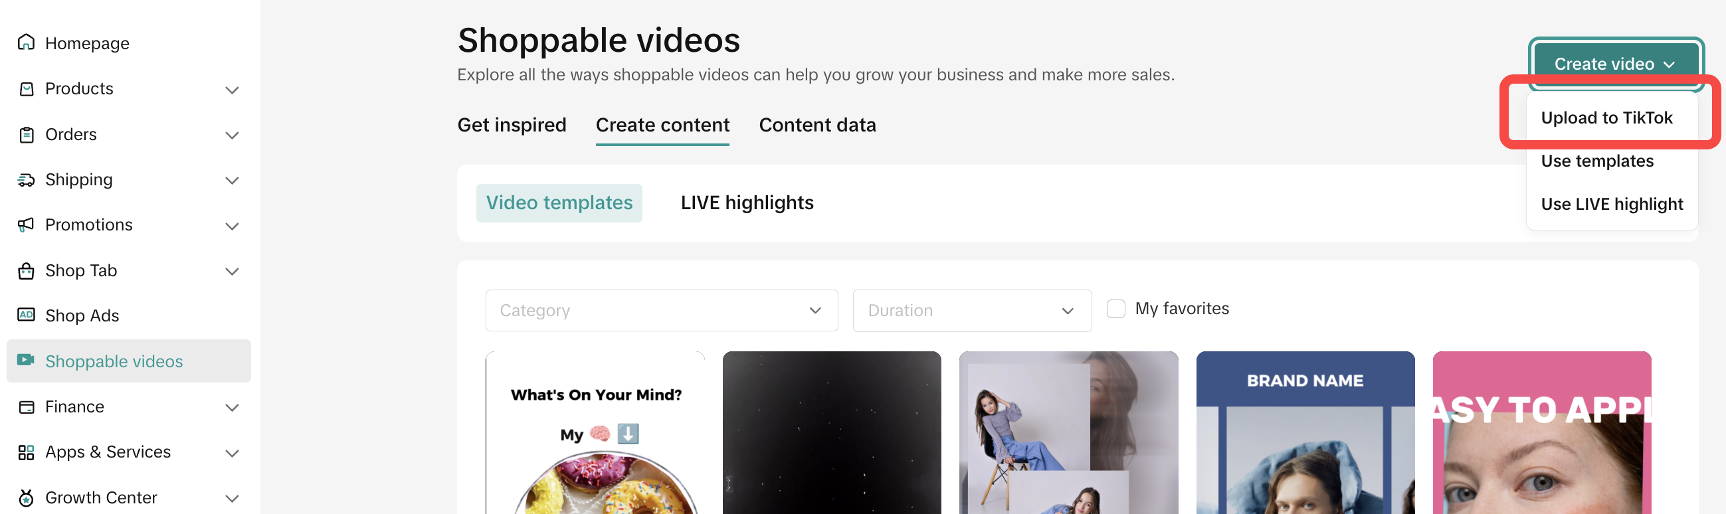Image resolution: width=1726 pixels, height=514 pixels.
Task: Switch to the Get inspired tab
Action: (x=512, y=126)
